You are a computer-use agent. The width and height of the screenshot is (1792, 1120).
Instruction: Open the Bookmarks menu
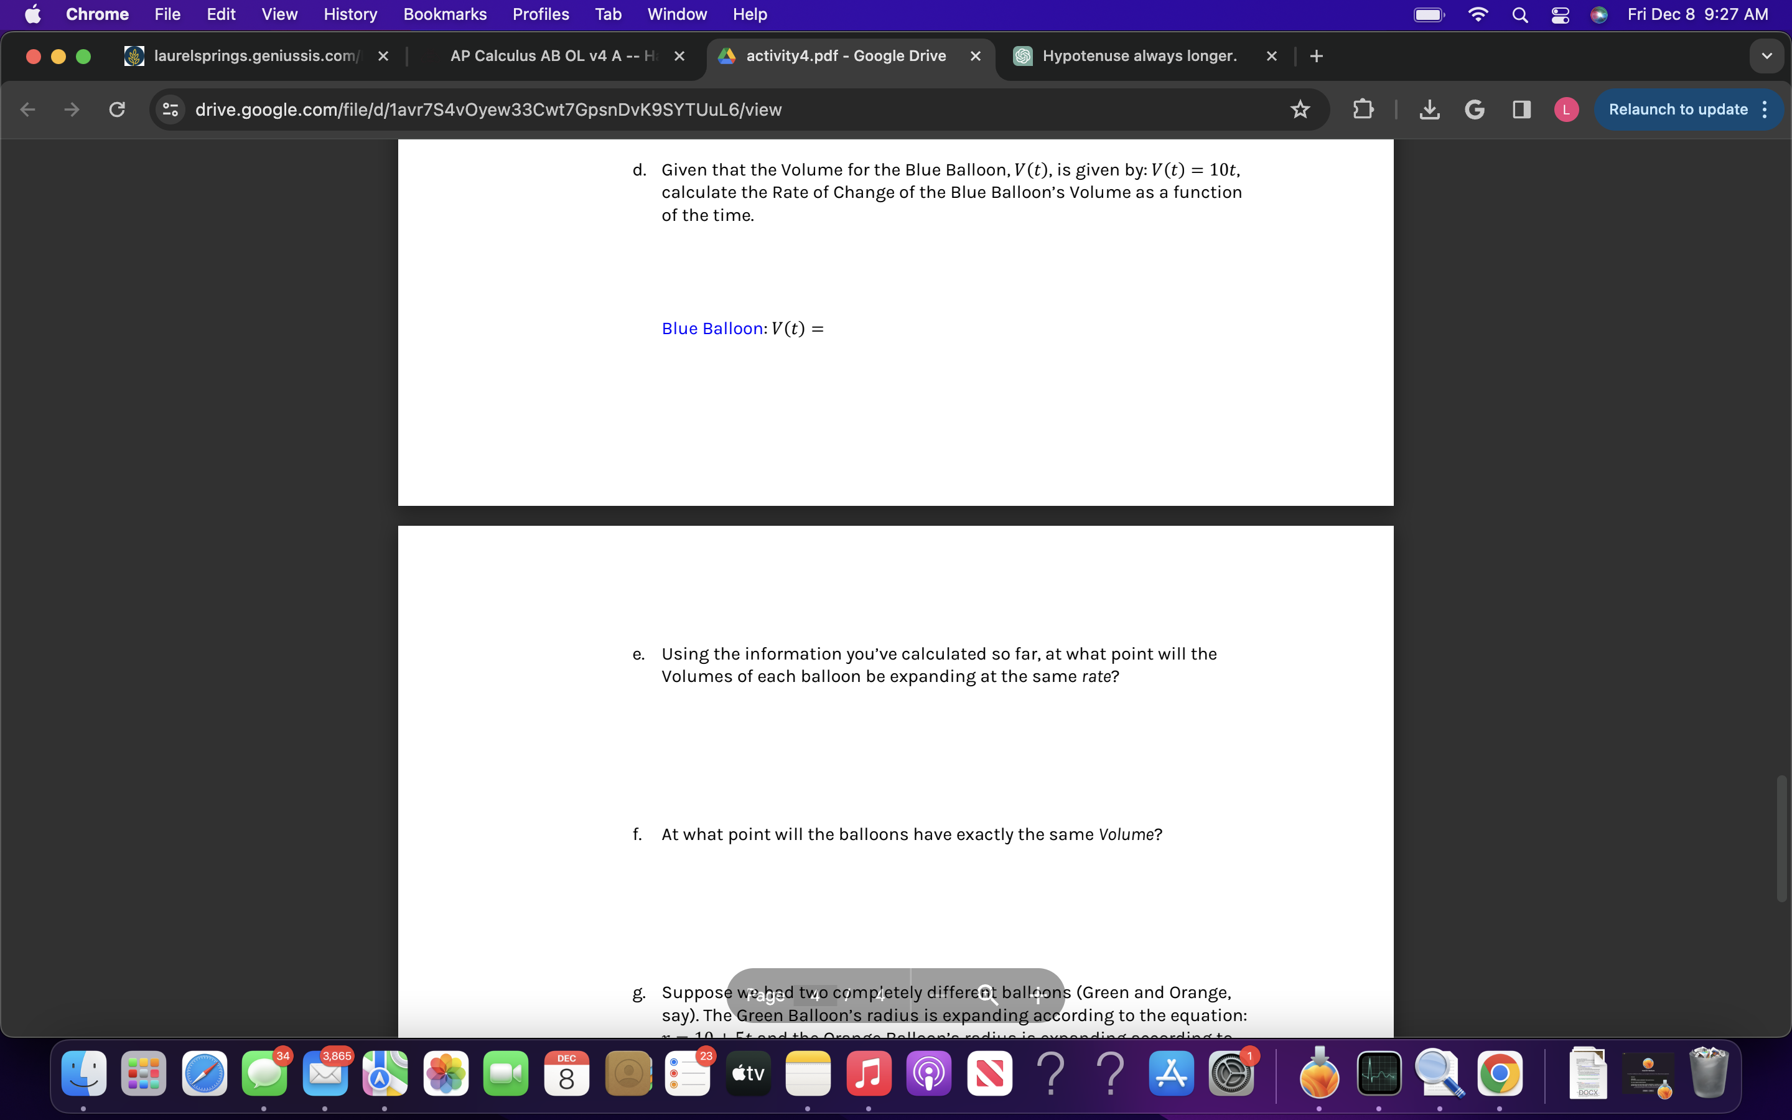point(445,14)
